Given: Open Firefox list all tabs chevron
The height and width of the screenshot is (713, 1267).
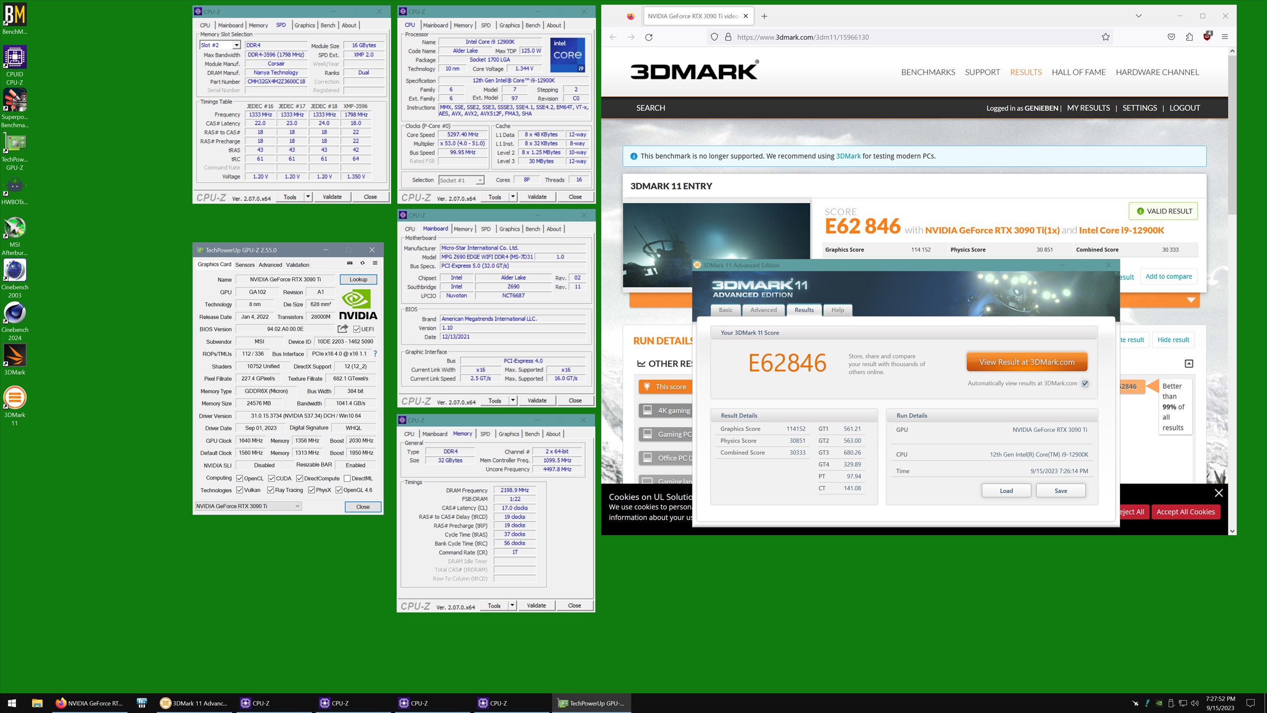Looking at the screenshot, I should coord(1138,16).
